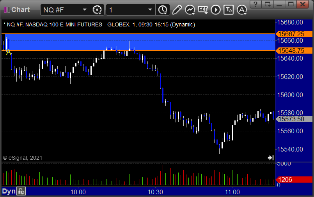Click the window linking icon in title bar
Image resolution: width=314 pixels, height=197 pixels.
pos(267,4)
